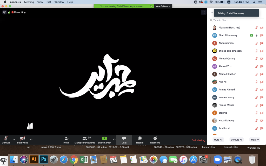This screenshot has height=166, width=266.
Task: Click Unmute All button
Action: 237,140
